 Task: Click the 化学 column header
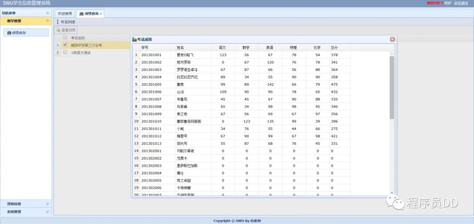coord(317,48)
